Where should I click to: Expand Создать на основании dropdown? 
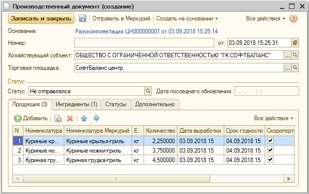[187, 18]
